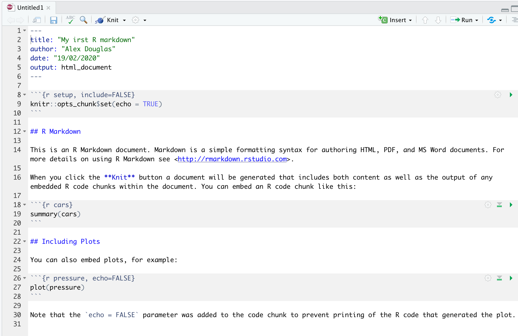Screen dimensions: 518x336
Task: Click the {r setup, include=FALSE} chunk header
Action: [83, 95]
